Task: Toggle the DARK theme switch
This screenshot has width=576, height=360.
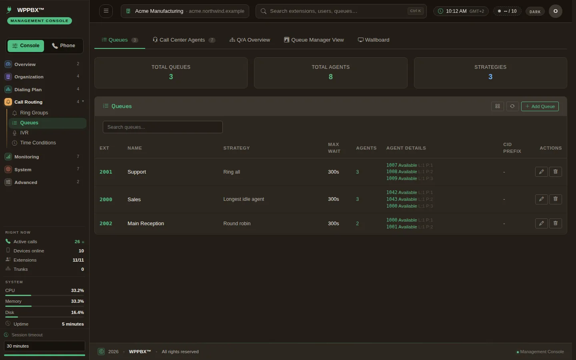Action: coord(535,12)
